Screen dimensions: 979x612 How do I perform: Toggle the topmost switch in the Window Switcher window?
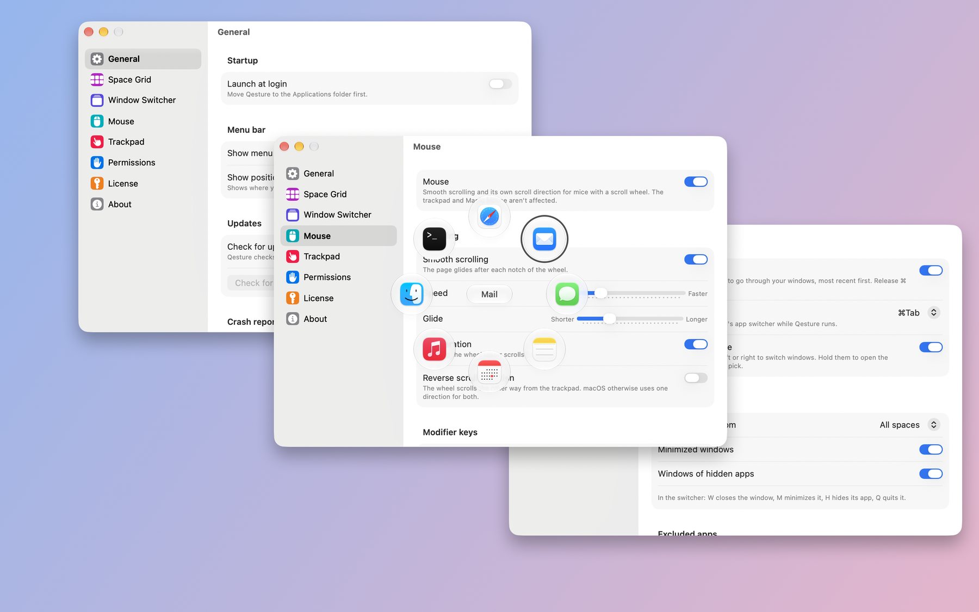coord(931,270)
